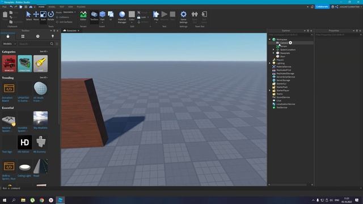This screenshot has height=204, width=363.
Task: Open Toolbox Inventory grid tab
Action: point(23,36)
